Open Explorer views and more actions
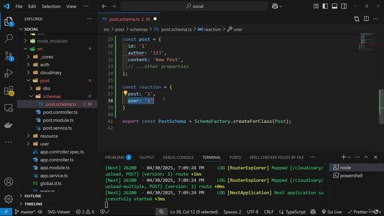This screenshot has height=216, width=384. tap(90, 19)
